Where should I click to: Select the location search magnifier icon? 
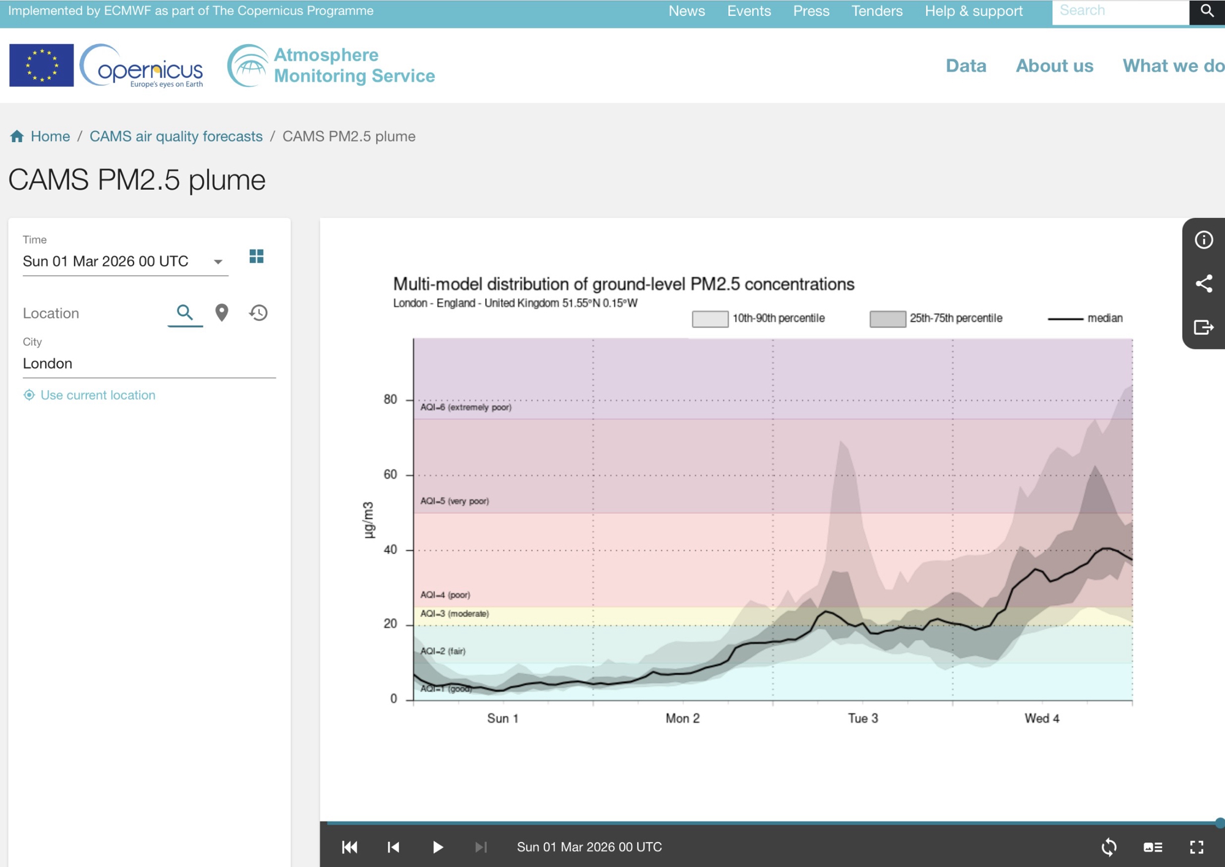coord(185,313)
